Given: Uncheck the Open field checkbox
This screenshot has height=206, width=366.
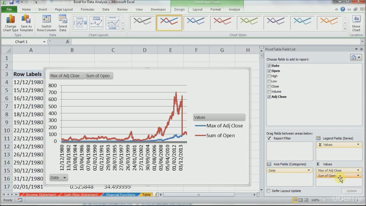Looking at the screenshot, I should click(x=269, y=71).
